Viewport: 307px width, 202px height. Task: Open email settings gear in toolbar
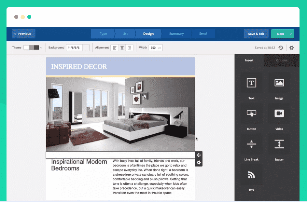coord(291,47)
